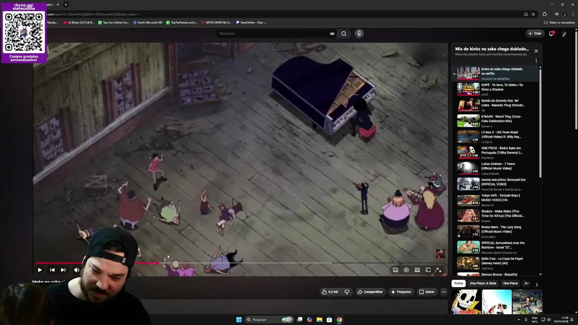Open the Mix playlist options menu
This screenshot has width=578, height=325.
536,61
